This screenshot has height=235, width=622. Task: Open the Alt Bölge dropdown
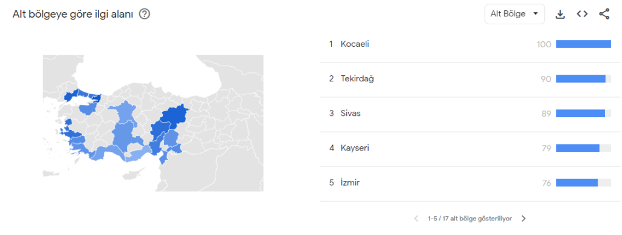(514, 14)
